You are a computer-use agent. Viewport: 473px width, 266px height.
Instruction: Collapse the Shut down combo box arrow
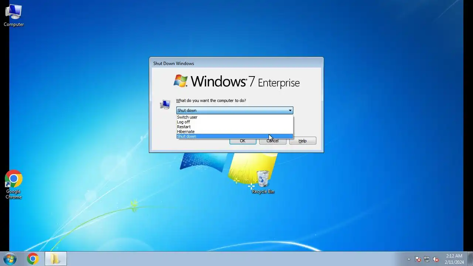coord(290,110)
